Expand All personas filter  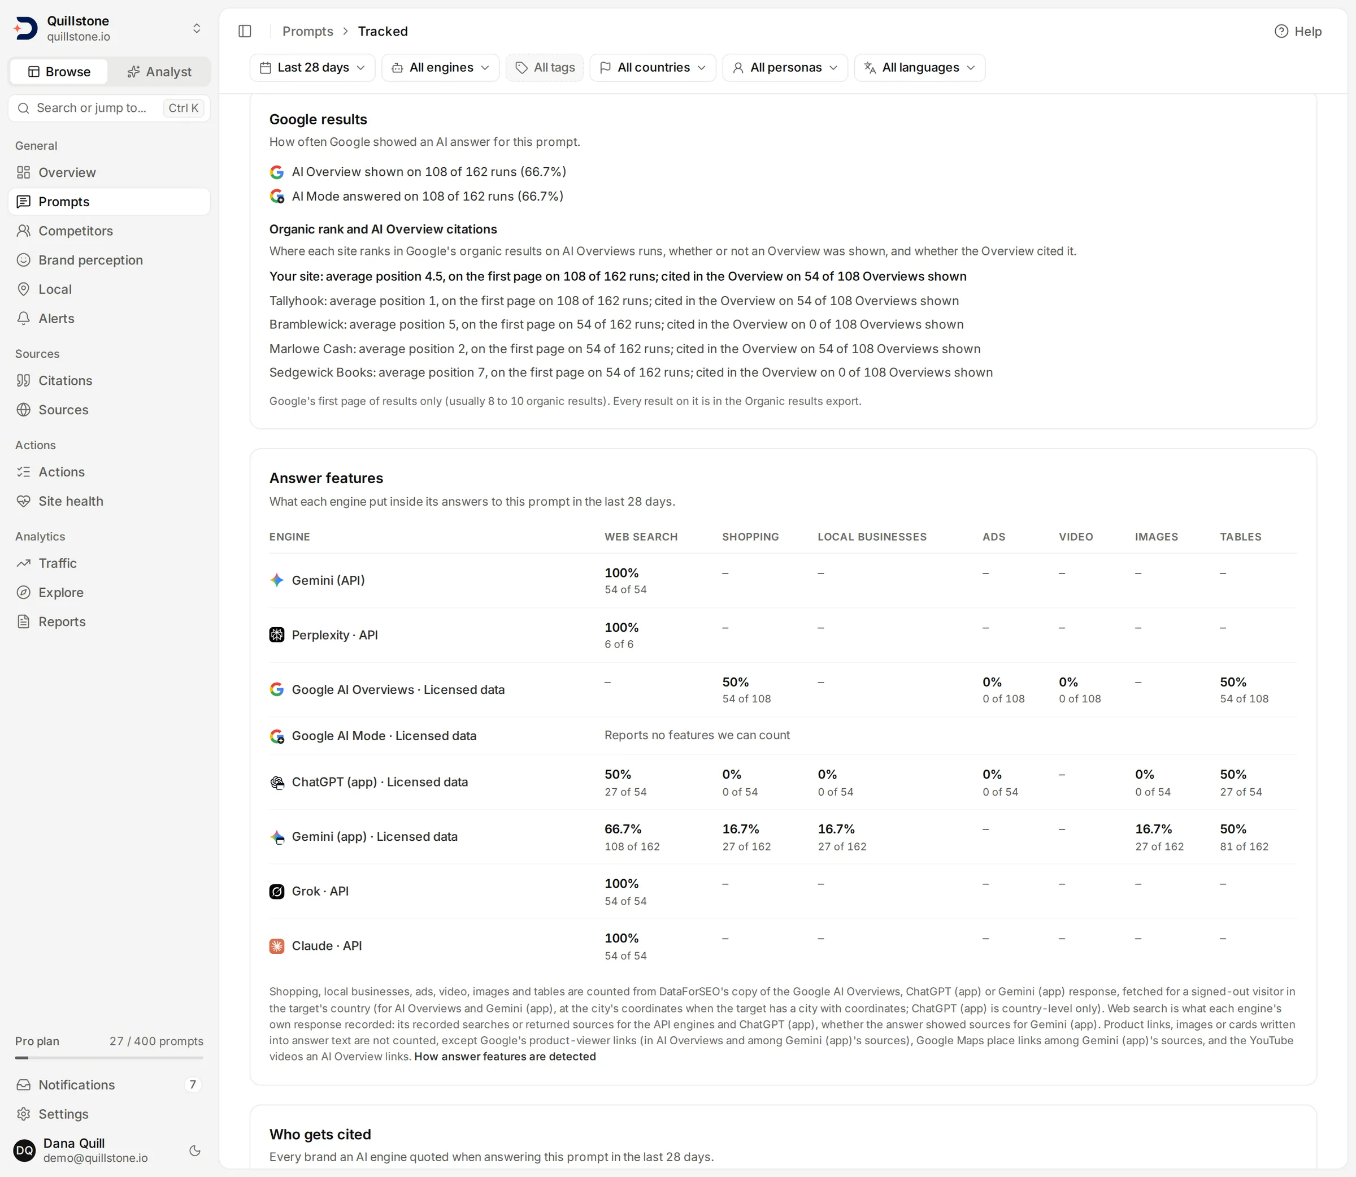coord(785,68)
